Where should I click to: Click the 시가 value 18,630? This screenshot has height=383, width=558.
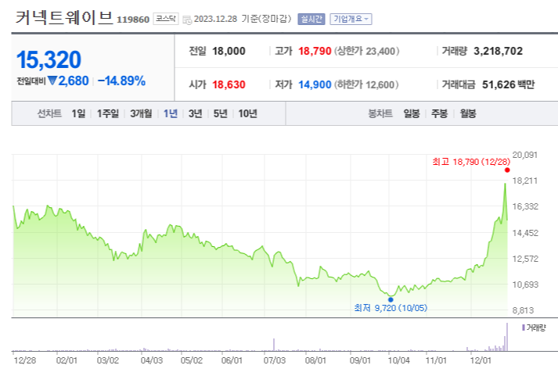point(229,85)
